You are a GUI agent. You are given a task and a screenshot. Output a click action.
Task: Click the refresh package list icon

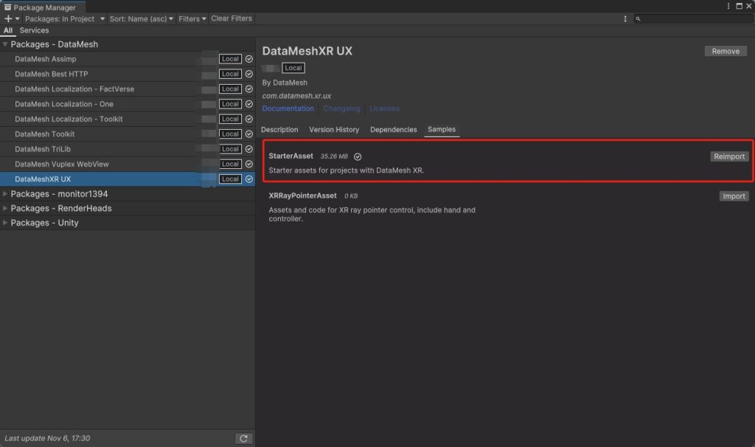(x=244, y=439)
